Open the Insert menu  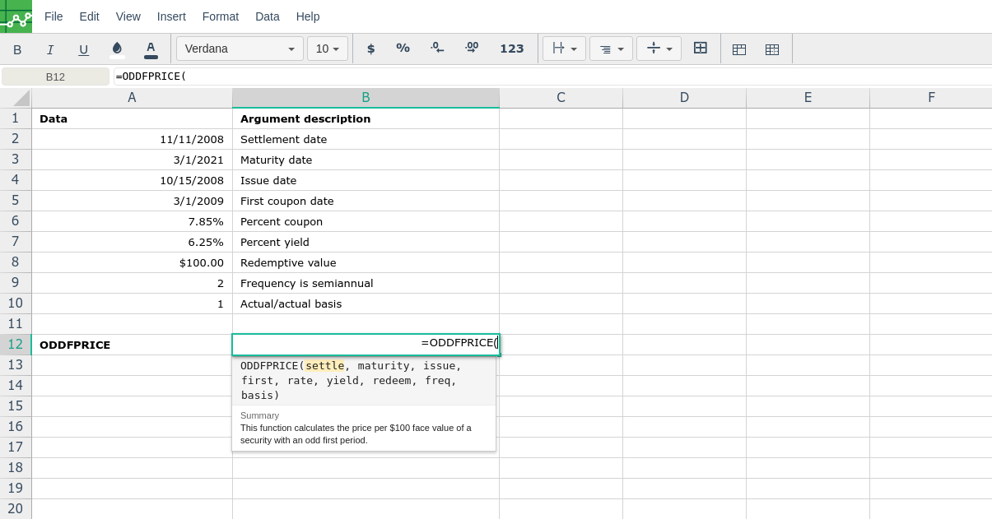(171, 16)
